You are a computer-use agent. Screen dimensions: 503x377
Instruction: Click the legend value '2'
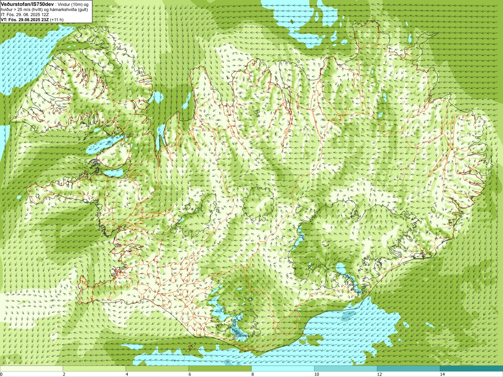click(64, 374)
